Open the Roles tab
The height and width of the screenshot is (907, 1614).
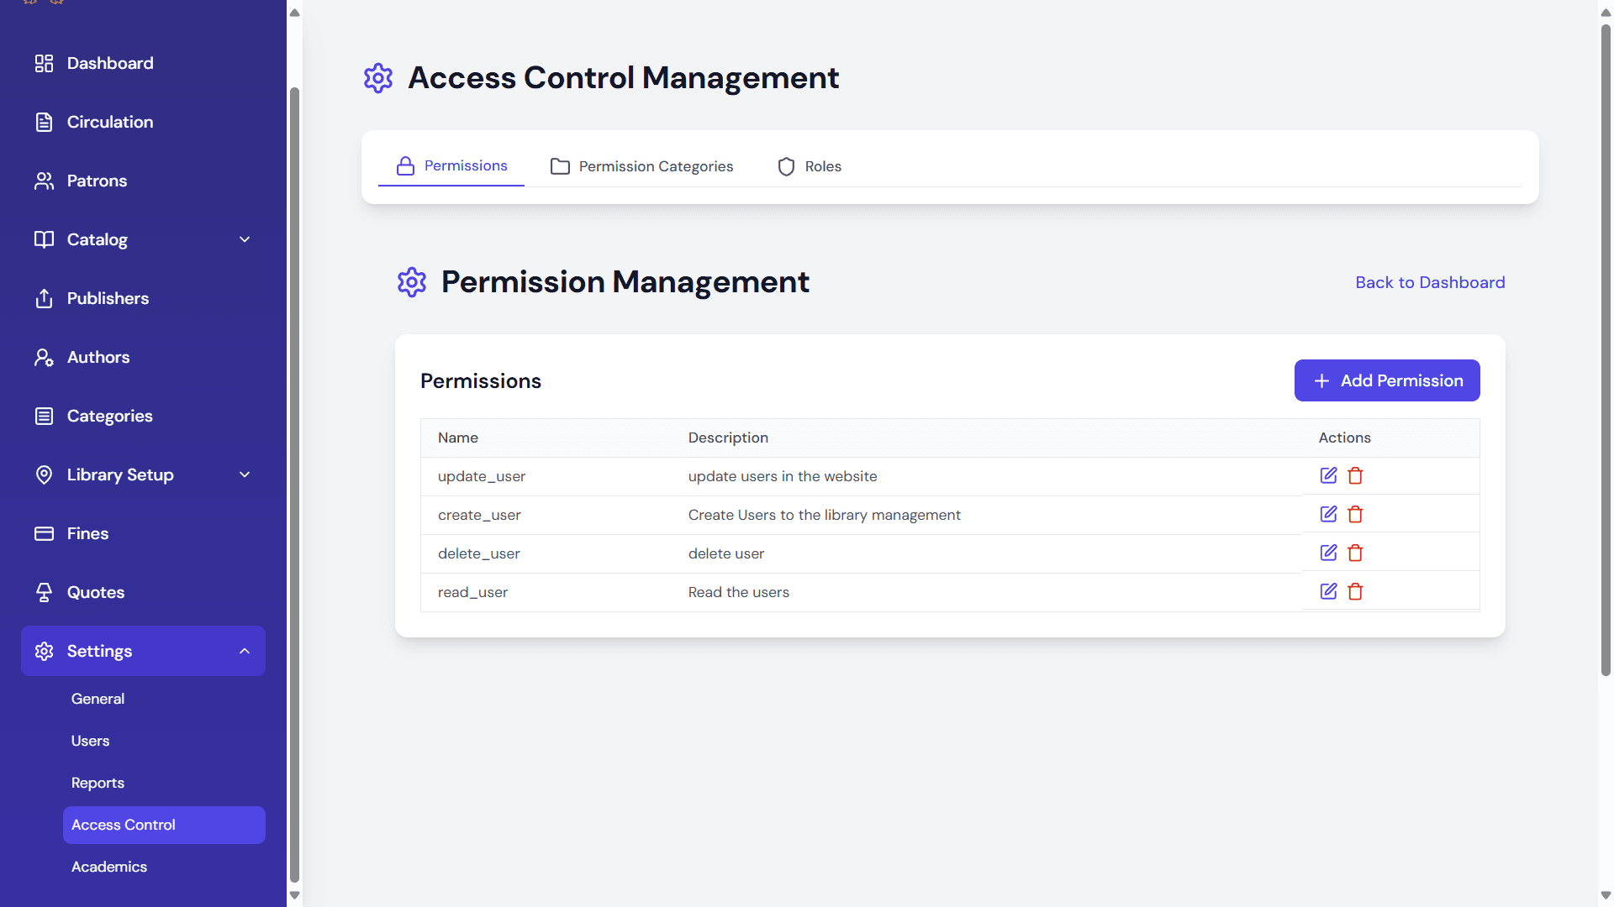coord(810,166)
